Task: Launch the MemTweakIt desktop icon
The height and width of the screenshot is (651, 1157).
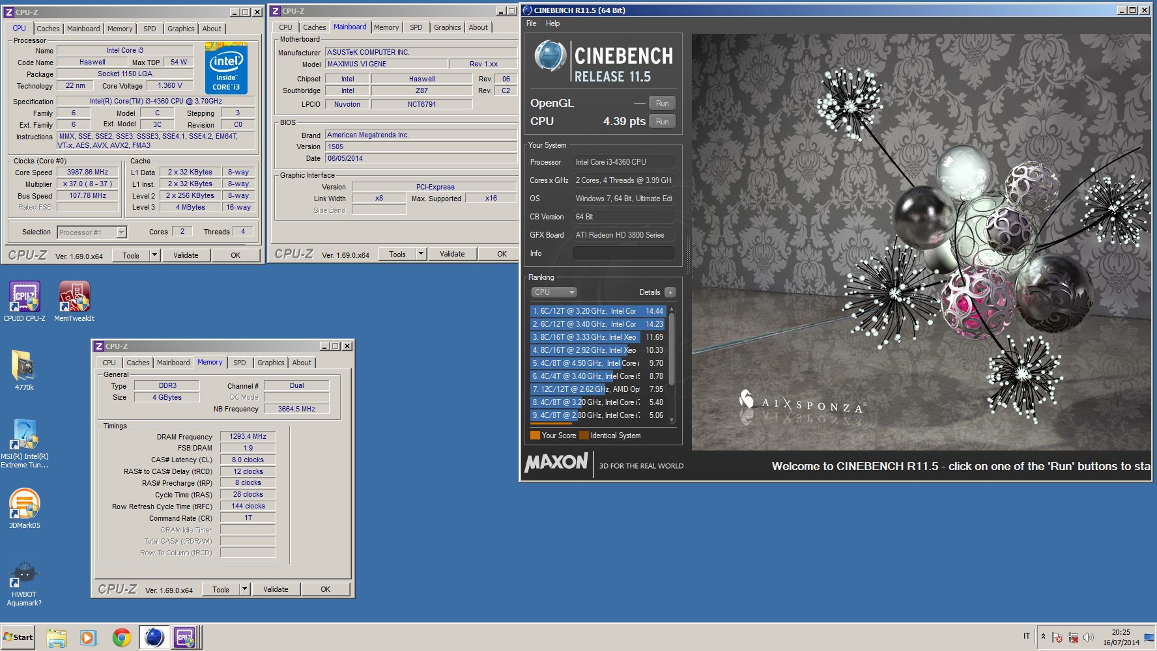Action: 74,301
